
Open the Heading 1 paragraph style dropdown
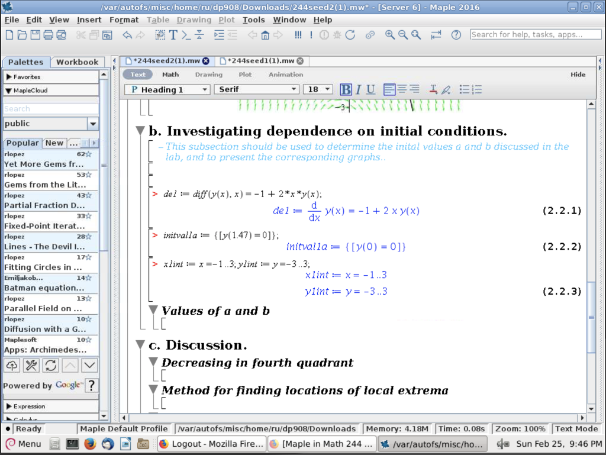[167, 89]
